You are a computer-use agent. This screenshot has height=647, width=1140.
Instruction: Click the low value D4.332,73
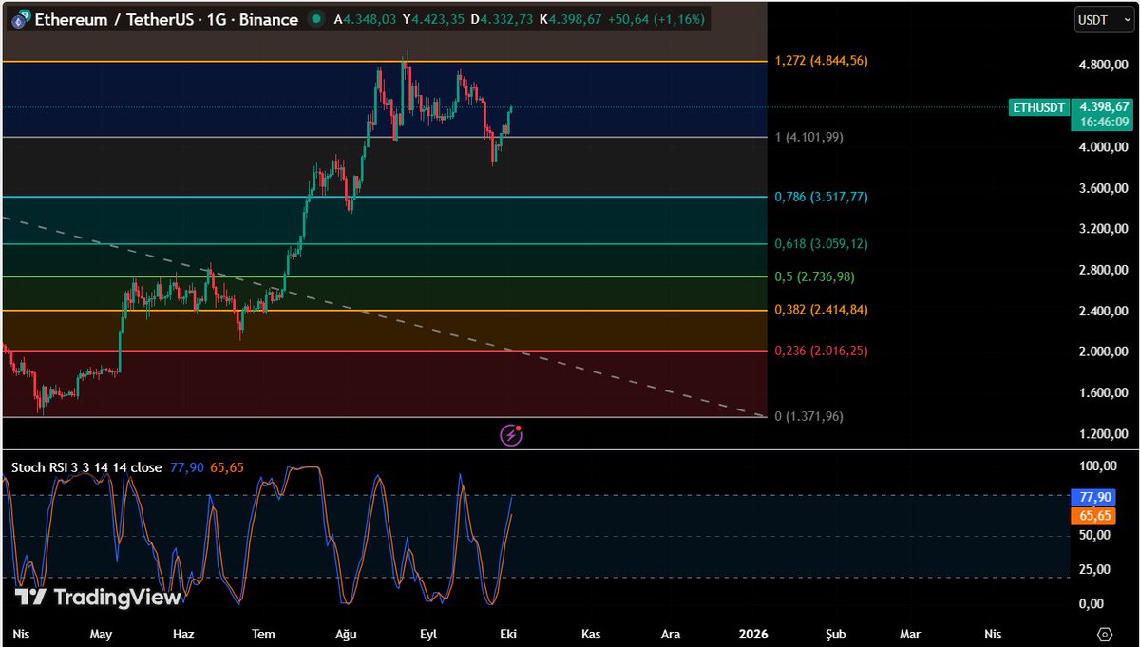[502, 20]
